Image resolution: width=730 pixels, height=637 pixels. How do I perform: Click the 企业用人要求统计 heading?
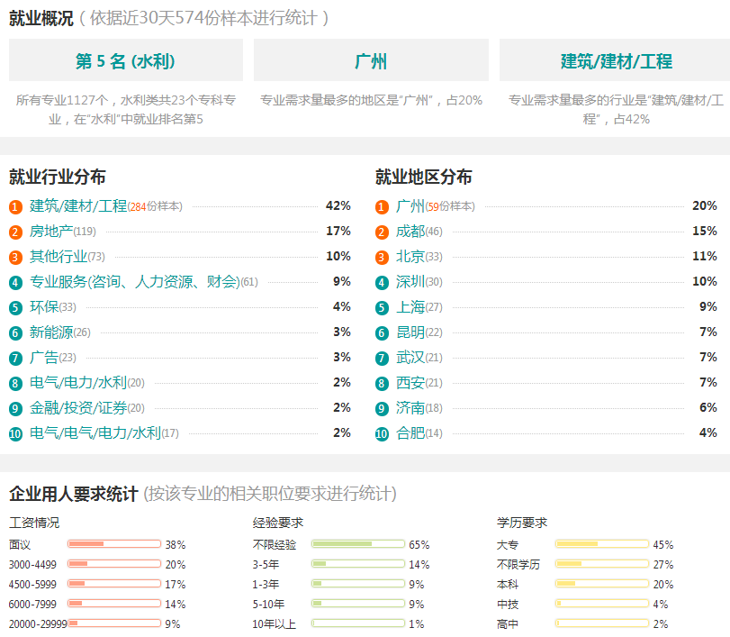74,494
